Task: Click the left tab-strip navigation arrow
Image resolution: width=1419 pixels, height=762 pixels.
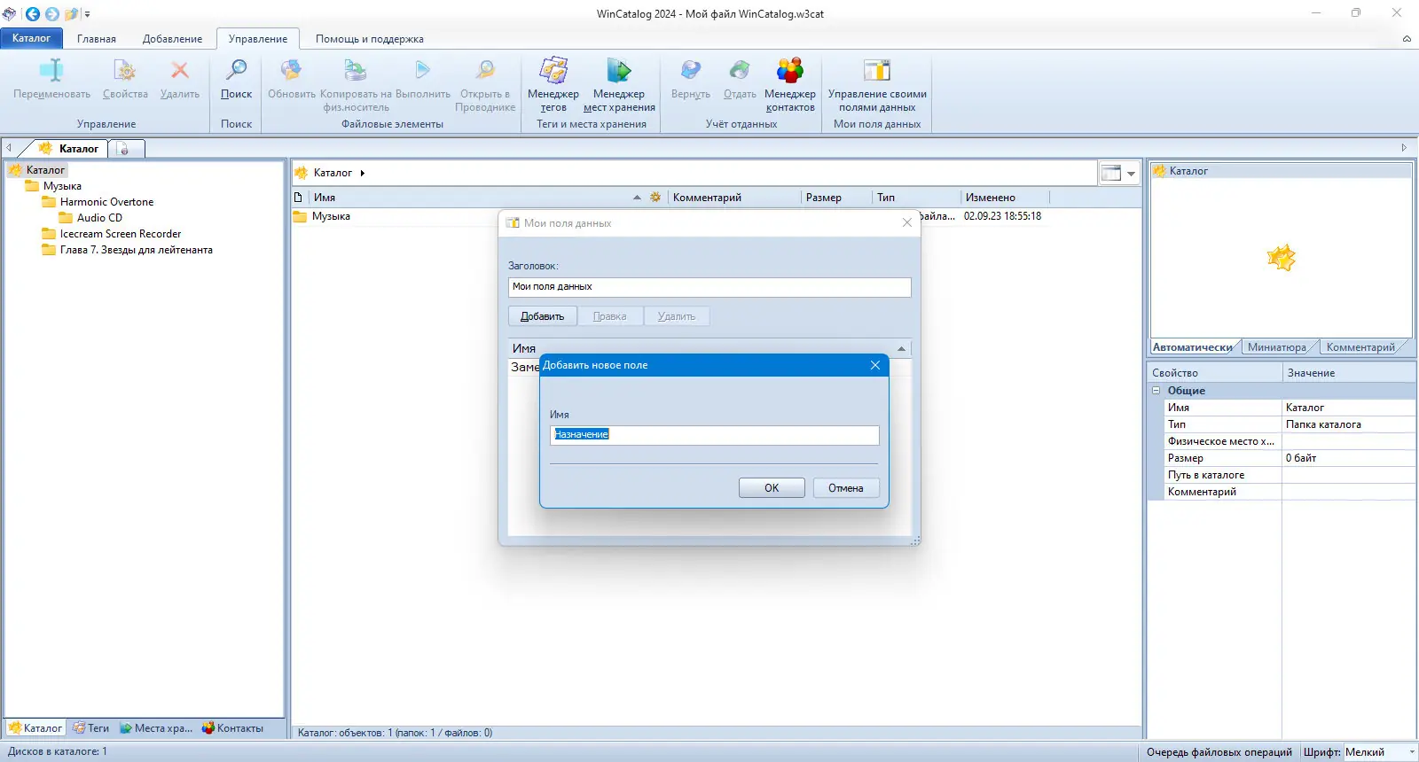Action: pos(9,148)
